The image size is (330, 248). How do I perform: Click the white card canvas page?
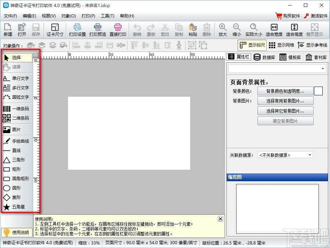coord(129,133)
